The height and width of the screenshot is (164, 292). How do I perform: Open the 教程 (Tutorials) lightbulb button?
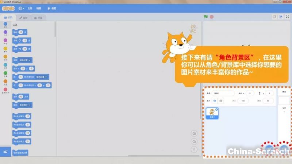(51, 8)
